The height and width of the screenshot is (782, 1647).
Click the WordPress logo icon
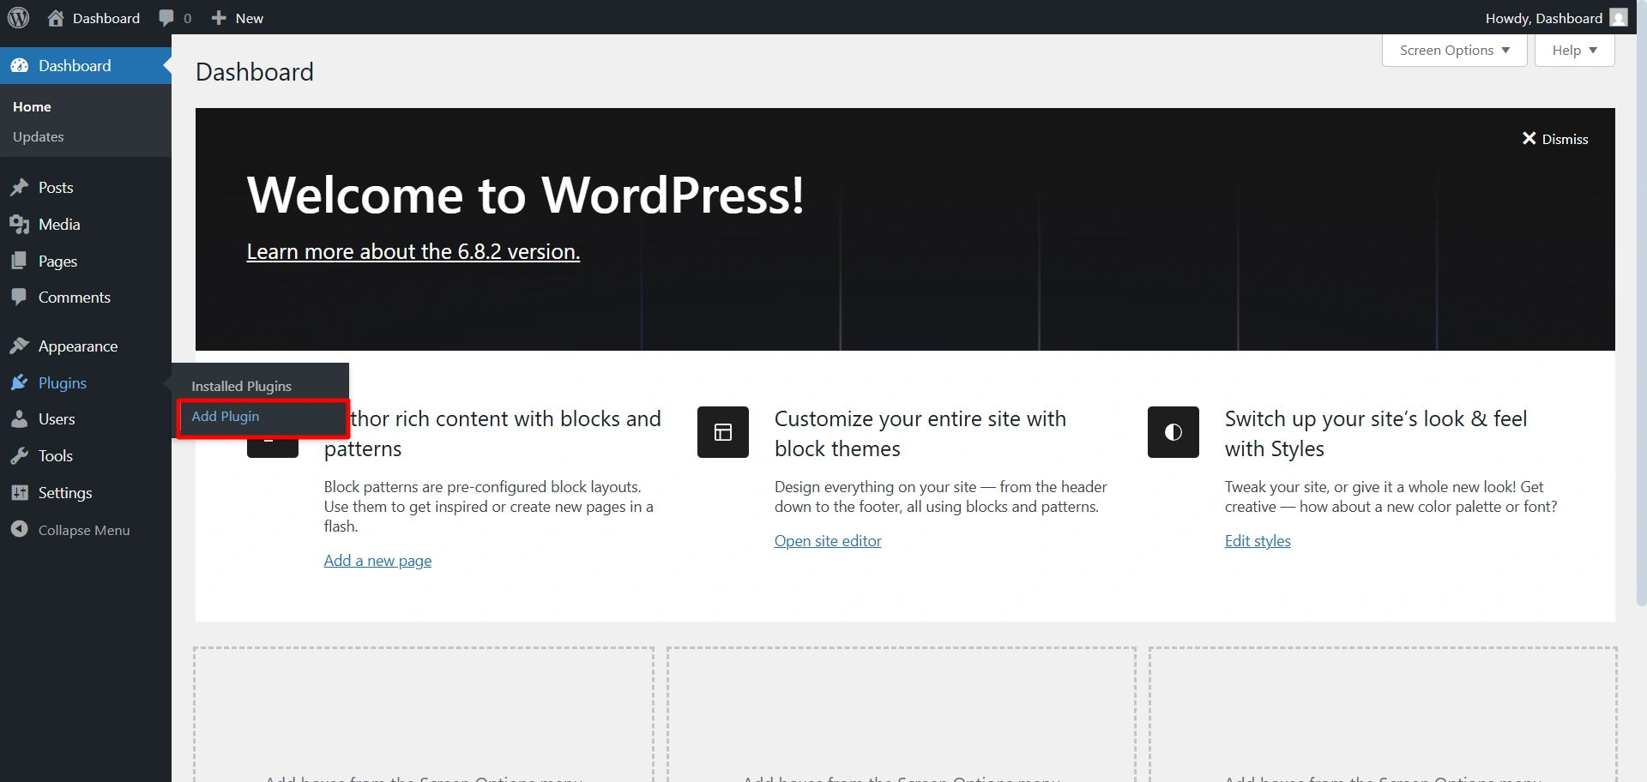click(18, 18)
